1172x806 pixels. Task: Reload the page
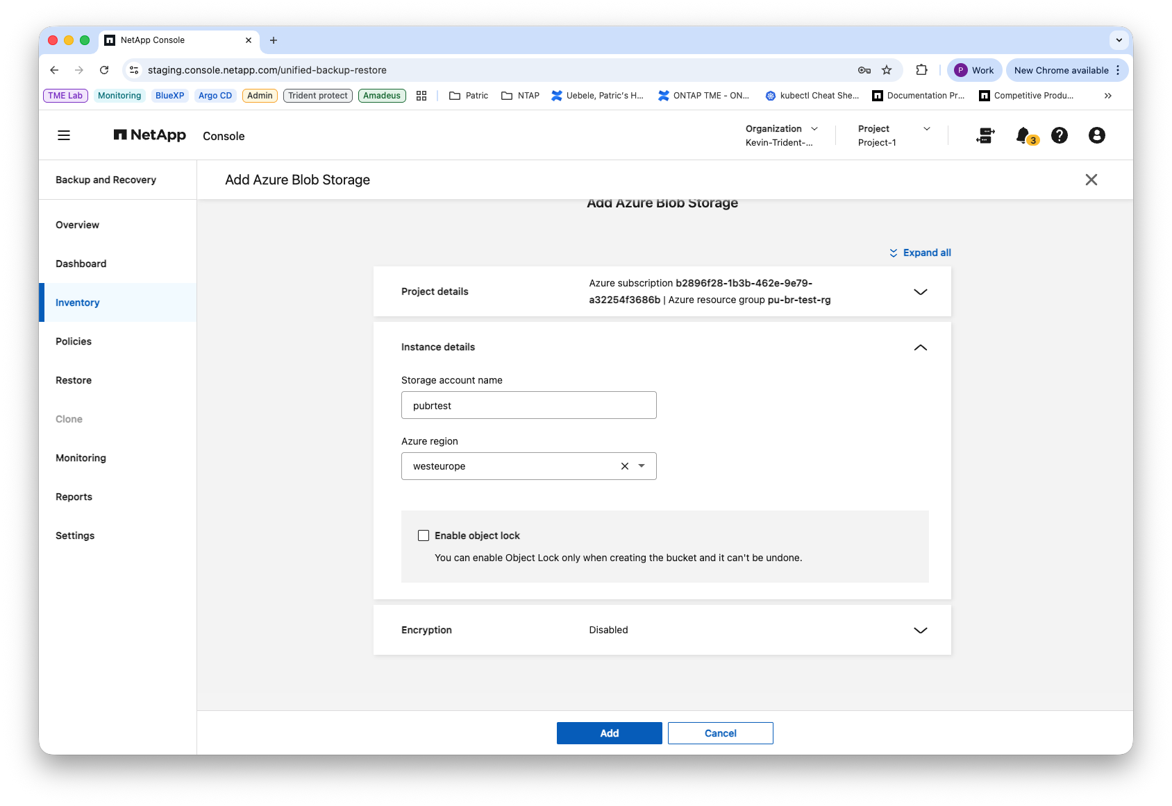tap(104, 70)
